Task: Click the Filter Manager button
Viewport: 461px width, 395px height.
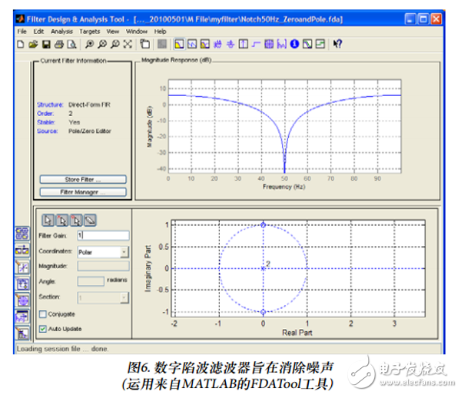Action: click(81, 191)
